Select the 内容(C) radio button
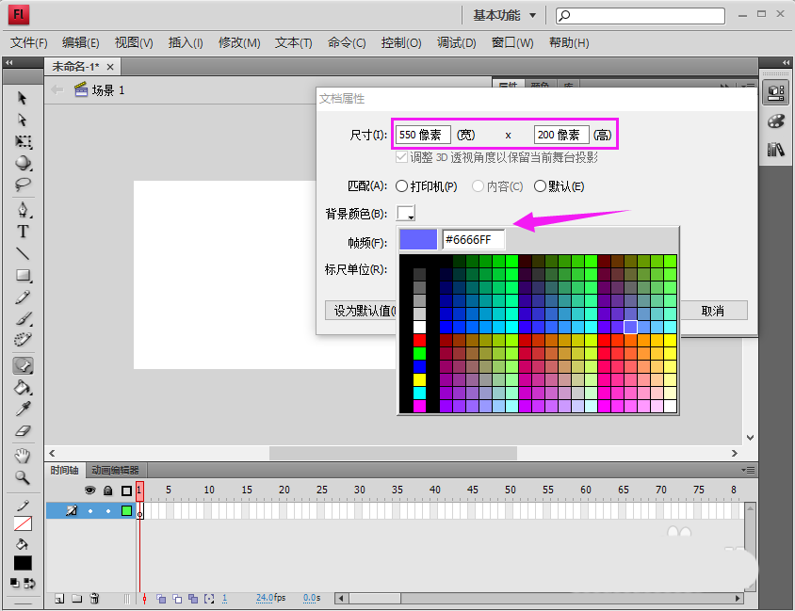Screen dimensions: 795x611 [478, 186]
